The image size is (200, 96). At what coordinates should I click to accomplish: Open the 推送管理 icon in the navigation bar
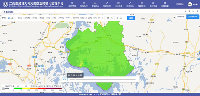pos(153,3)
